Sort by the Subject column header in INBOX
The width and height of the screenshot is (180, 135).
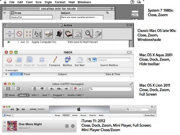(x=81, y=74)
